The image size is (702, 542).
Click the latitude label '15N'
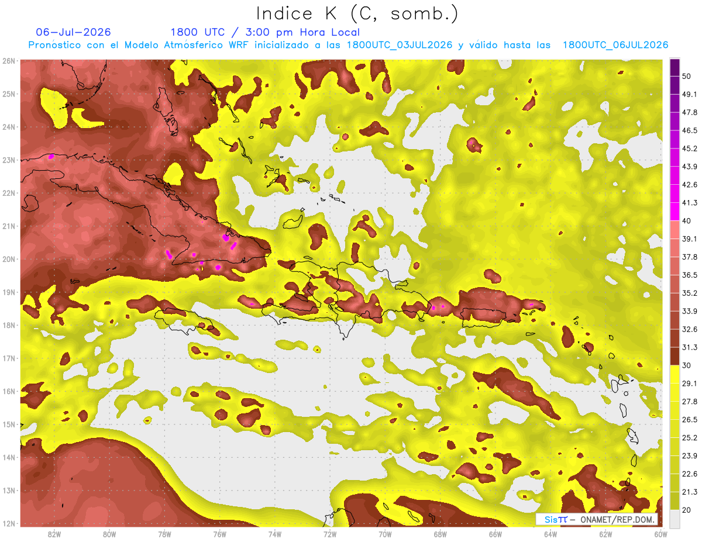[x=9, y=424]
